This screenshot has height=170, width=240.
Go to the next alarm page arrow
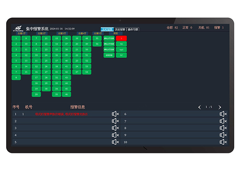coord(220,107)
